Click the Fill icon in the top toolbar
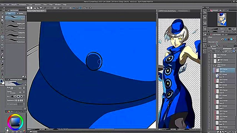 [x=58, y=8]
